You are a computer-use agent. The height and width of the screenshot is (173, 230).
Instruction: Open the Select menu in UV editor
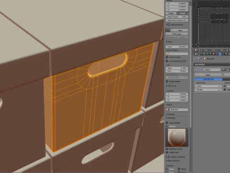coord(209,50)
